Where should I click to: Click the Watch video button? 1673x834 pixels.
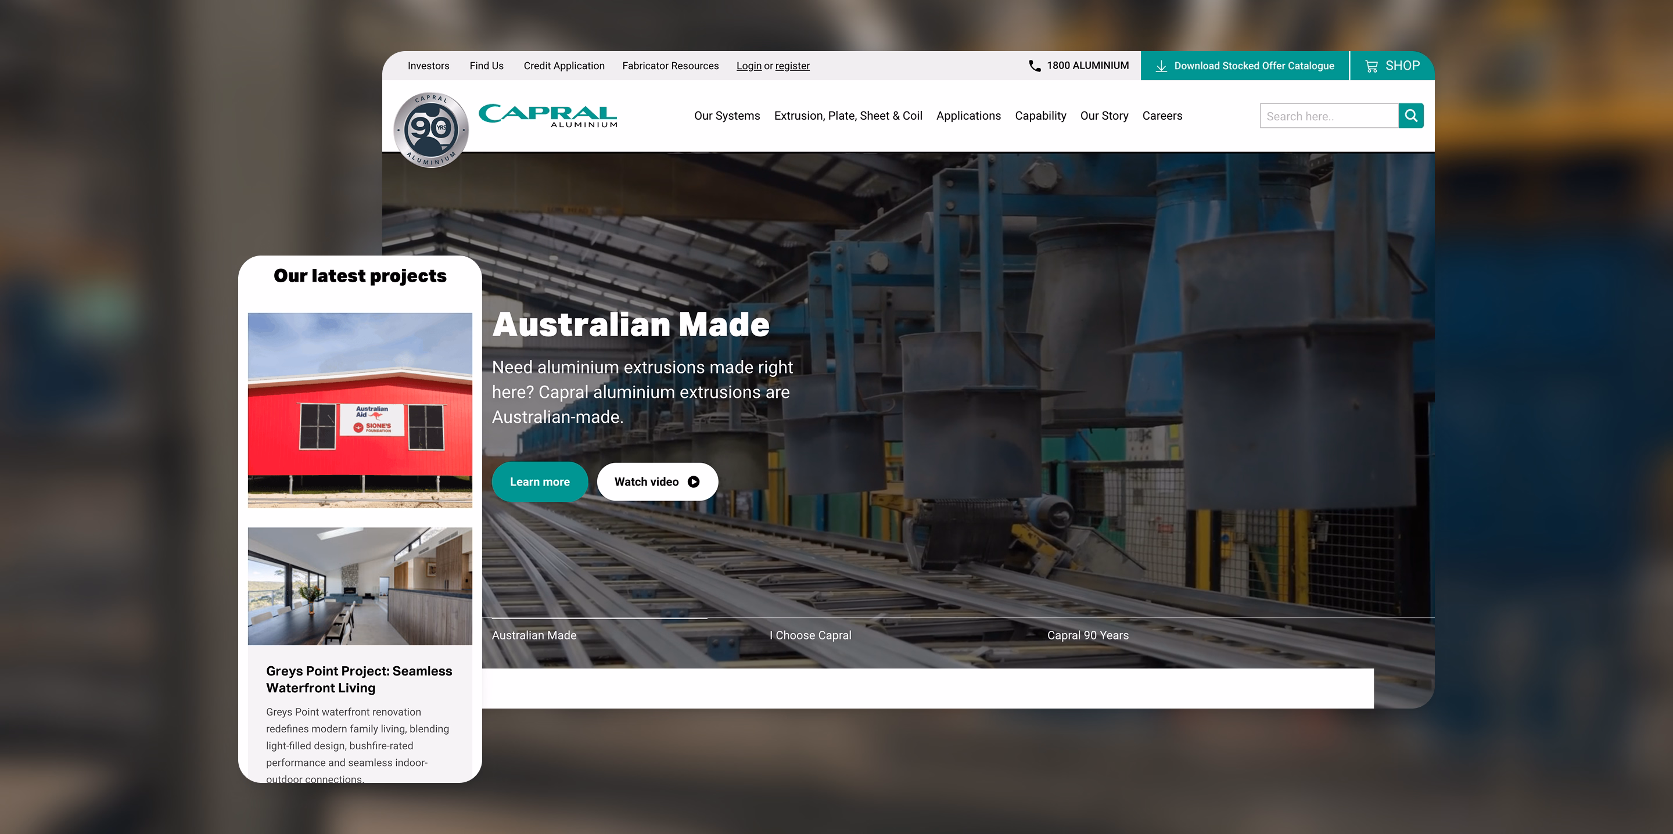point(657,481)
